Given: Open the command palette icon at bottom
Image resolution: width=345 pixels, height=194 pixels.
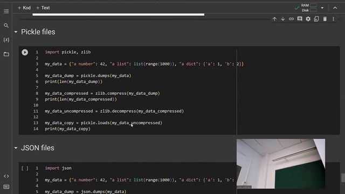Looking at the screenshot, I should (6, 187).
